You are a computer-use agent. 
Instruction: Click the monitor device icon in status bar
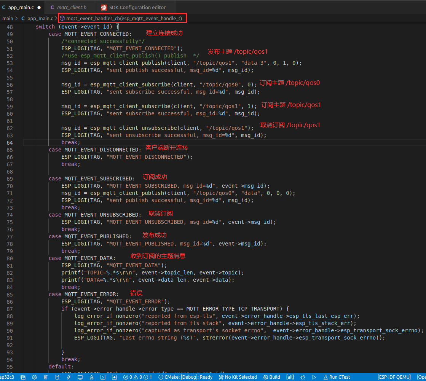click(x=80, y=377)
